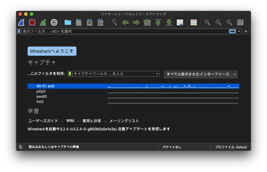This screenshot has height=172, width=267.
Task: Click the capture filter input field
Action: pyautogui.click(x=114, y=74)
